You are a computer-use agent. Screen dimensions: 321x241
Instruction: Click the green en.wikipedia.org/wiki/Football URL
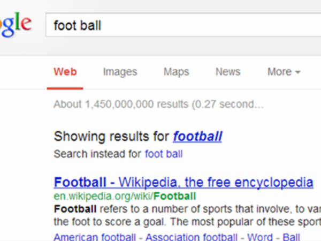pos(125,196)
